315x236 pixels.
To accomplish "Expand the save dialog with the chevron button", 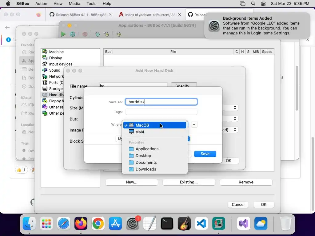I will (x=194, y=124).
